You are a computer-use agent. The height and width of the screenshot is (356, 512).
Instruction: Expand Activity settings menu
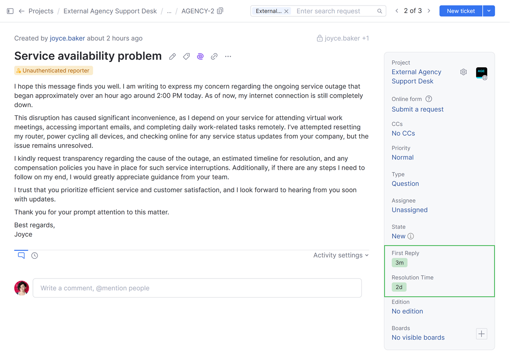click(341, 255)
